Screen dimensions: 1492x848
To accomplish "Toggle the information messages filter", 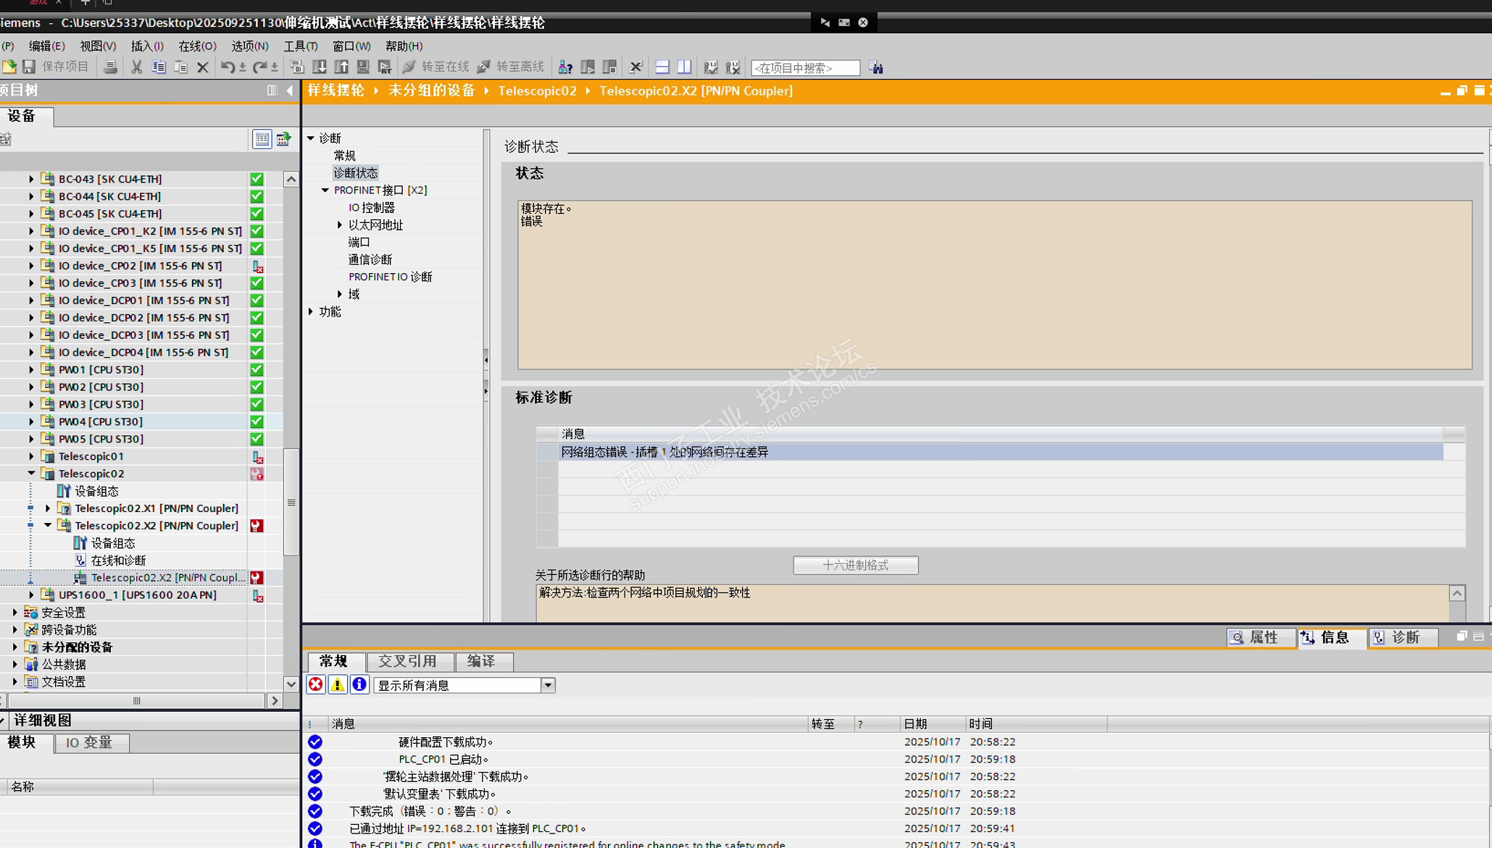I will click(x=359, y=684).
